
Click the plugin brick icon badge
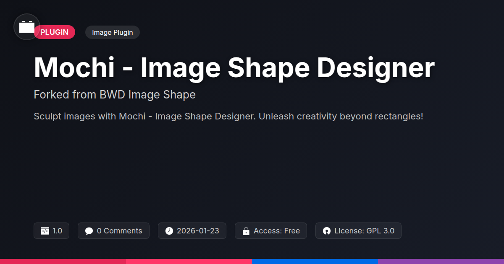click(27, 27)
